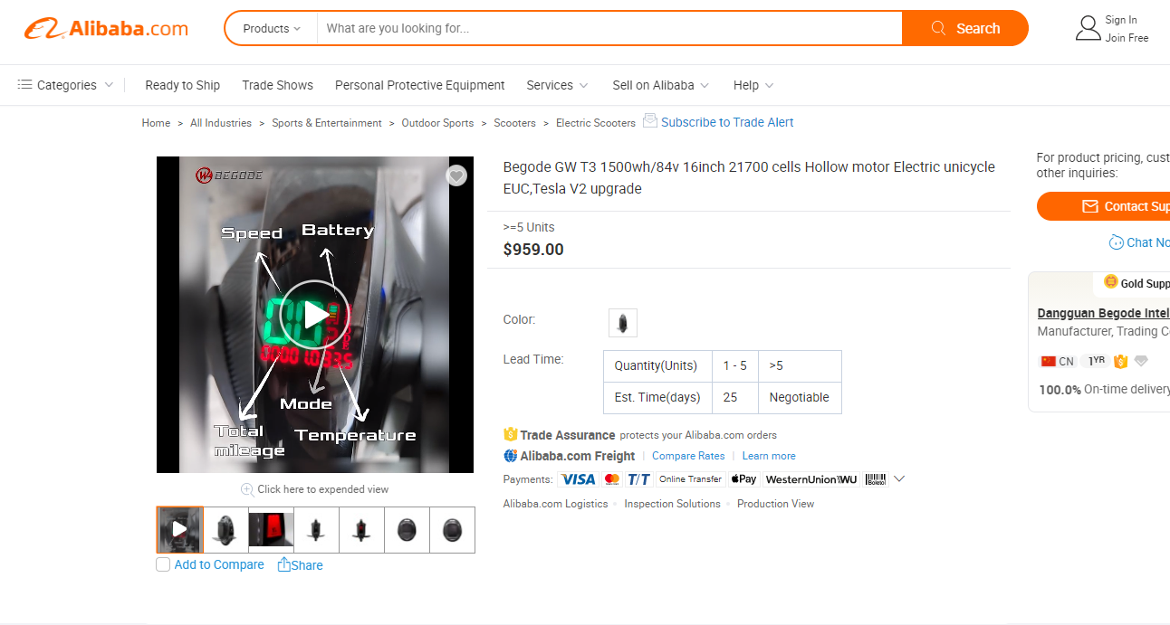The height and width of the screenshot is (625, 1170).
Task: Click the Trade Assurance shield icon
Action: point(511,434)
